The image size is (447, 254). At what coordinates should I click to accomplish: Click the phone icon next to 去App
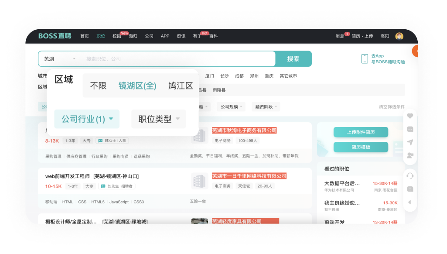point(365,59)
